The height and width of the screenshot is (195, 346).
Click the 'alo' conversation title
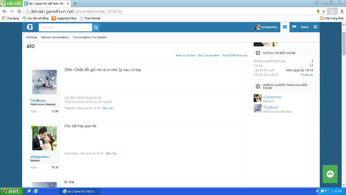pos(30,46)
